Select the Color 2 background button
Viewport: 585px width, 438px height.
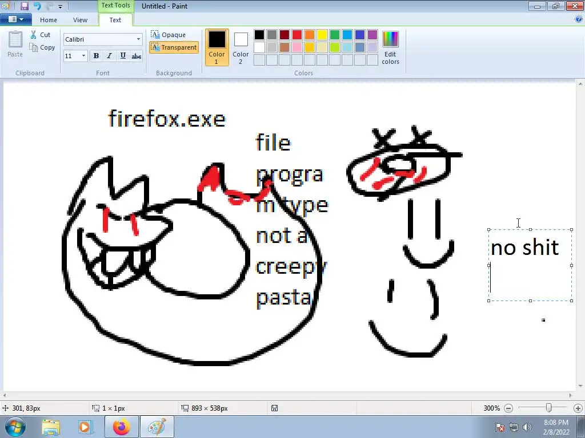(x=241, y=47)
